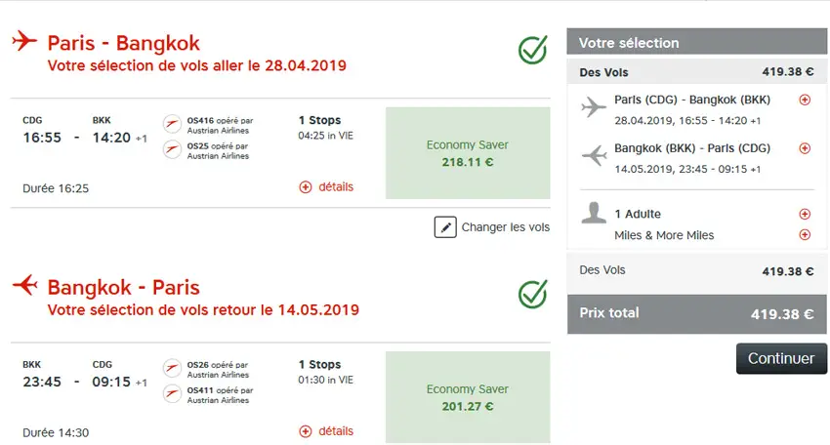The image size is (830, 445).
Task: Open Changer les vols link
Action: 506,227
